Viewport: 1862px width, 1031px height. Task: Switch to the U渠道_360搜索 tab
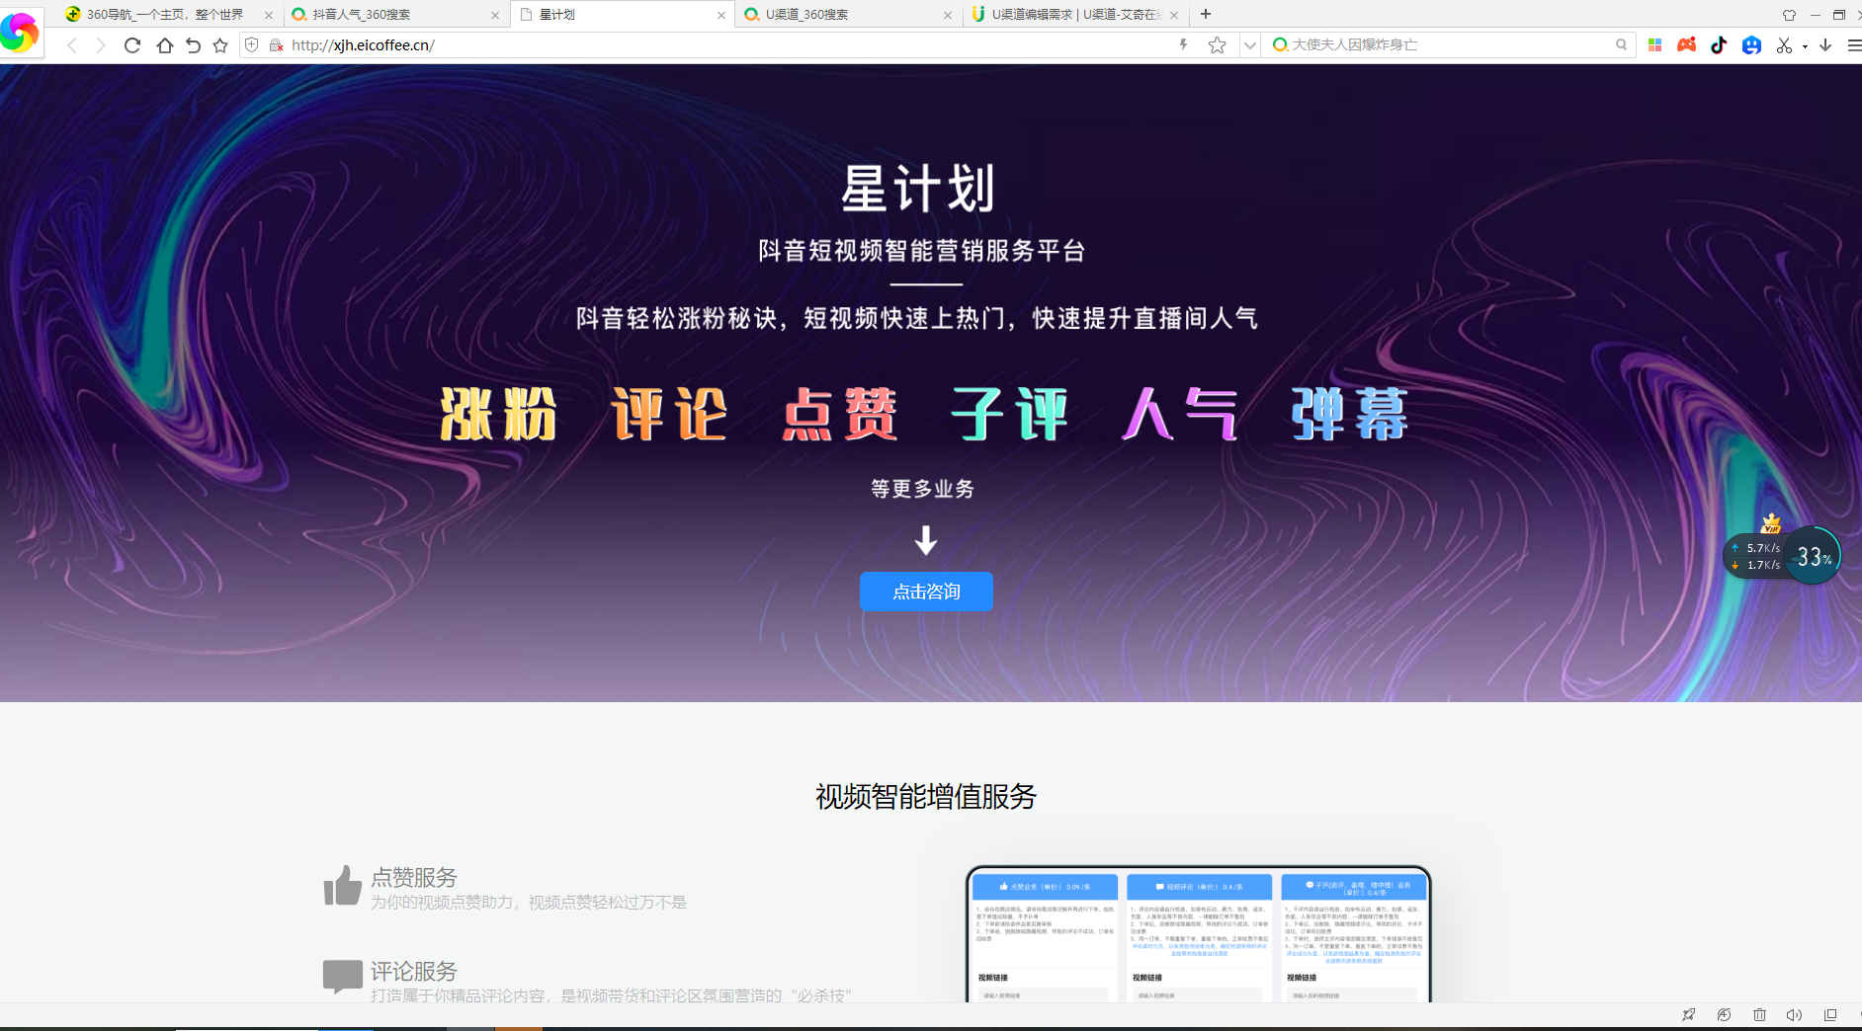[848, 15]
